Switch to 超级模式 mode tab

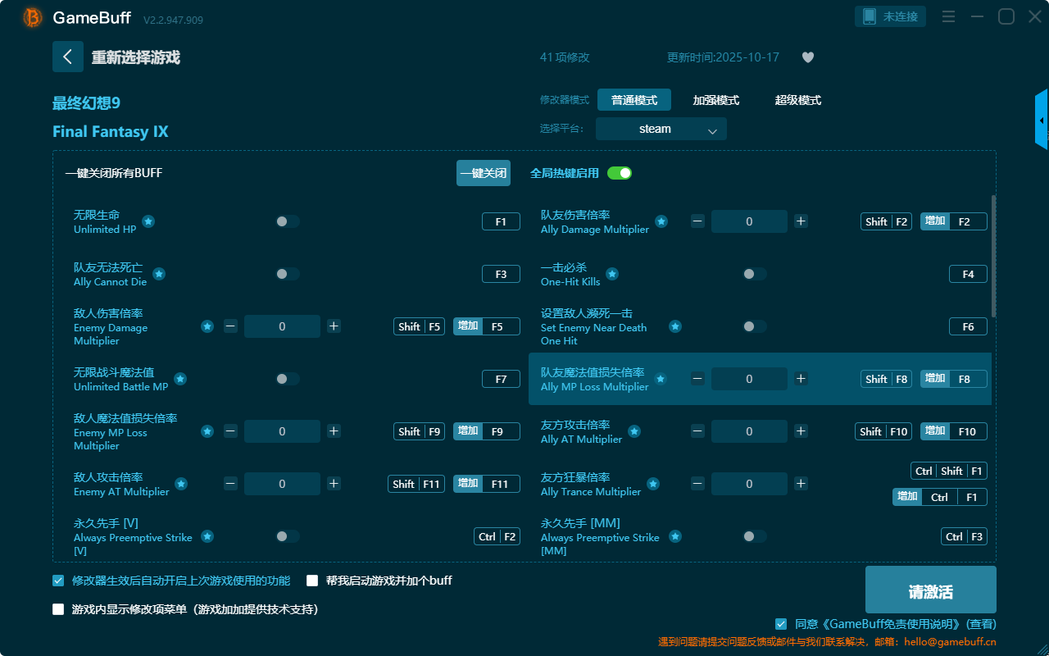coord(797,100)
